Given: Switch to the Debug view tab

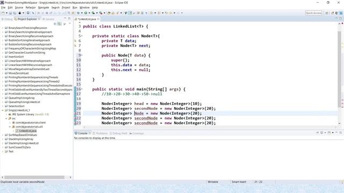Looking at the screenshot, I should (x=7, y=19).
